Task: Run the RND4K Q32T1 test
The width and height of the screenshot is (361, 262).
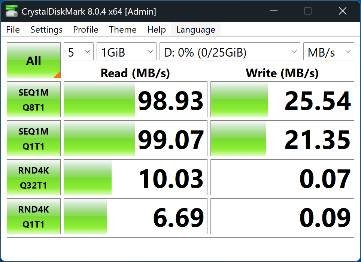Action: (x=34, y=177)
